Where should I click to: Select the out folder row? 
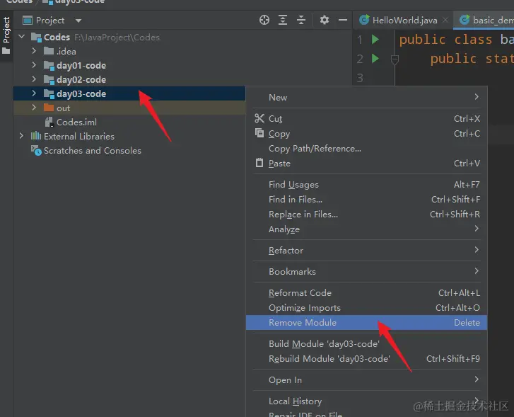point(129,108)
